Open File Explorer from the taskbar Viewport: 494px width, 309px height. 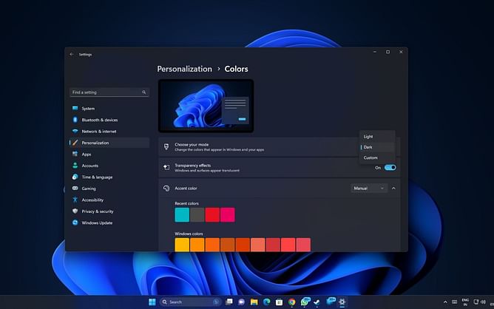[254, 302]
